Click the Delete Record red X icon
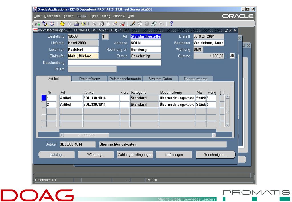This screenshot has width=292, height=202. click(x=122, y=24)
